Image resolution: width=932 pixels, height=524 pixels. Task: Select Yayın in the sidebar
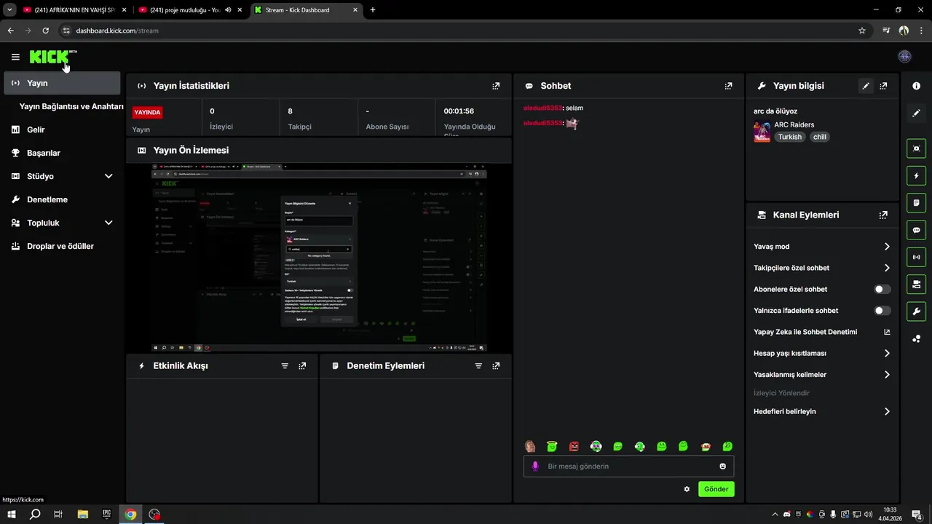coord(62,83)
